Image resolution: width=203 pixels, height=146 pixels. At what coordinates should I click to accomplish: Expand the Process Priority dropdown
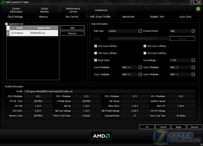tap(193, 31)
